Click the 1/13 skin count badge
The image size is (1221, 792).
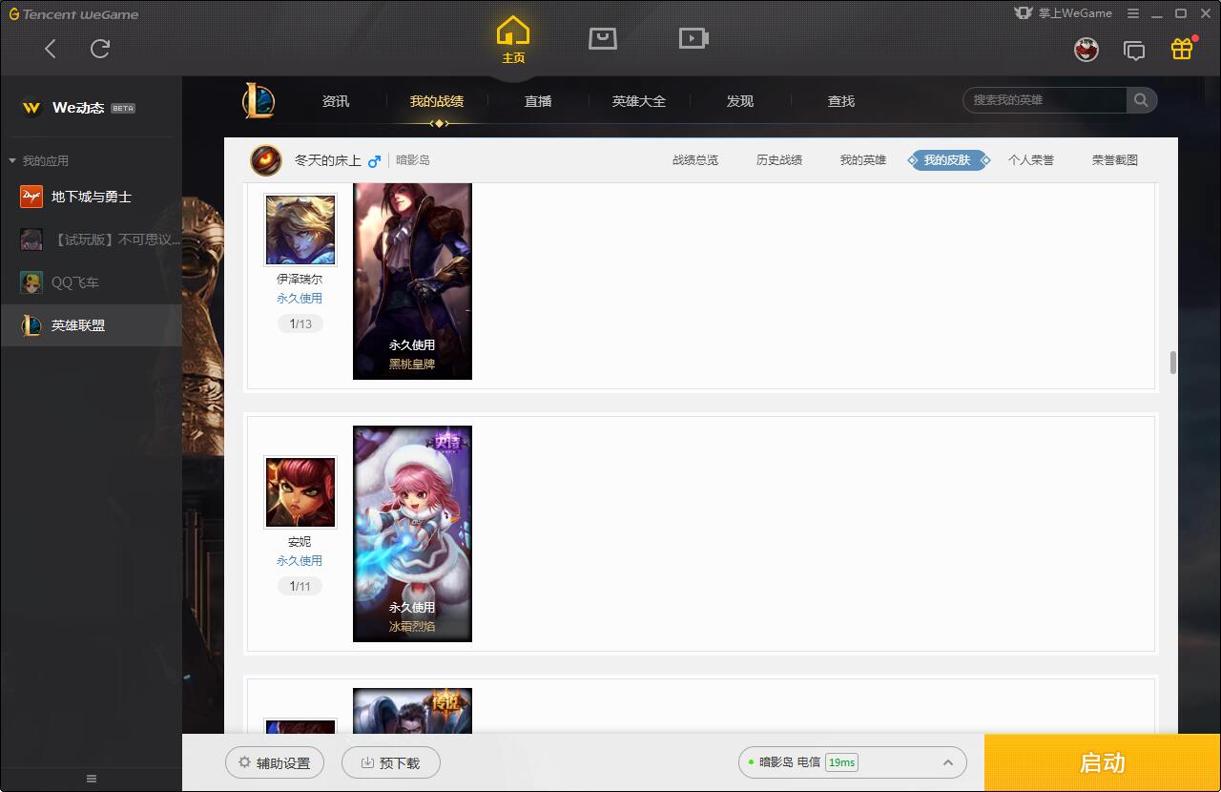coord(300,324)
